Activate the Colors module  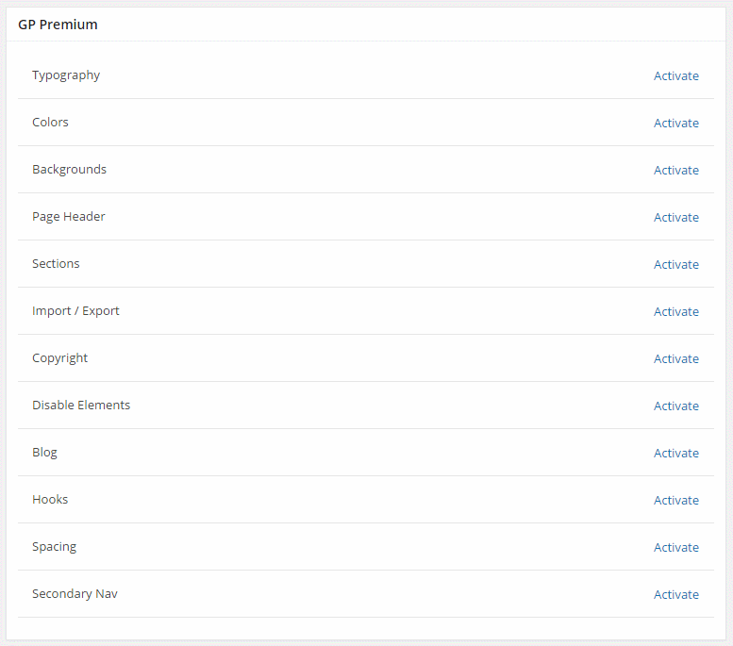pyautogui.click(x=675, y=124)
